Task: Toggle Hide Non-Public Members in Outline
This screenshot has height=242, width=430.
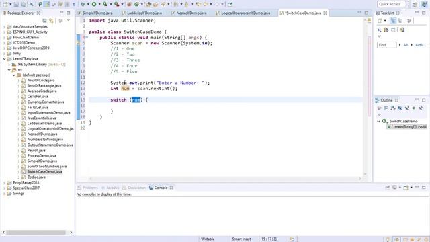Action: point(414,108)
